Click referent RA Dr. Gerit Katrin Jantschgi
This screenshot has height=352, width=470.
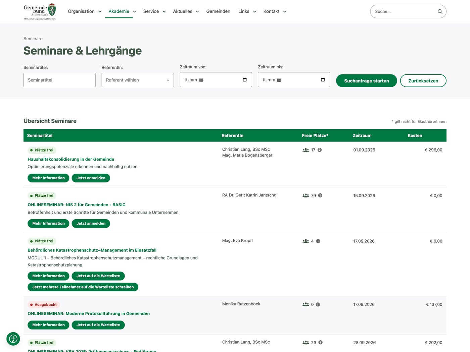pyautogui.click(x=250, y=195)
